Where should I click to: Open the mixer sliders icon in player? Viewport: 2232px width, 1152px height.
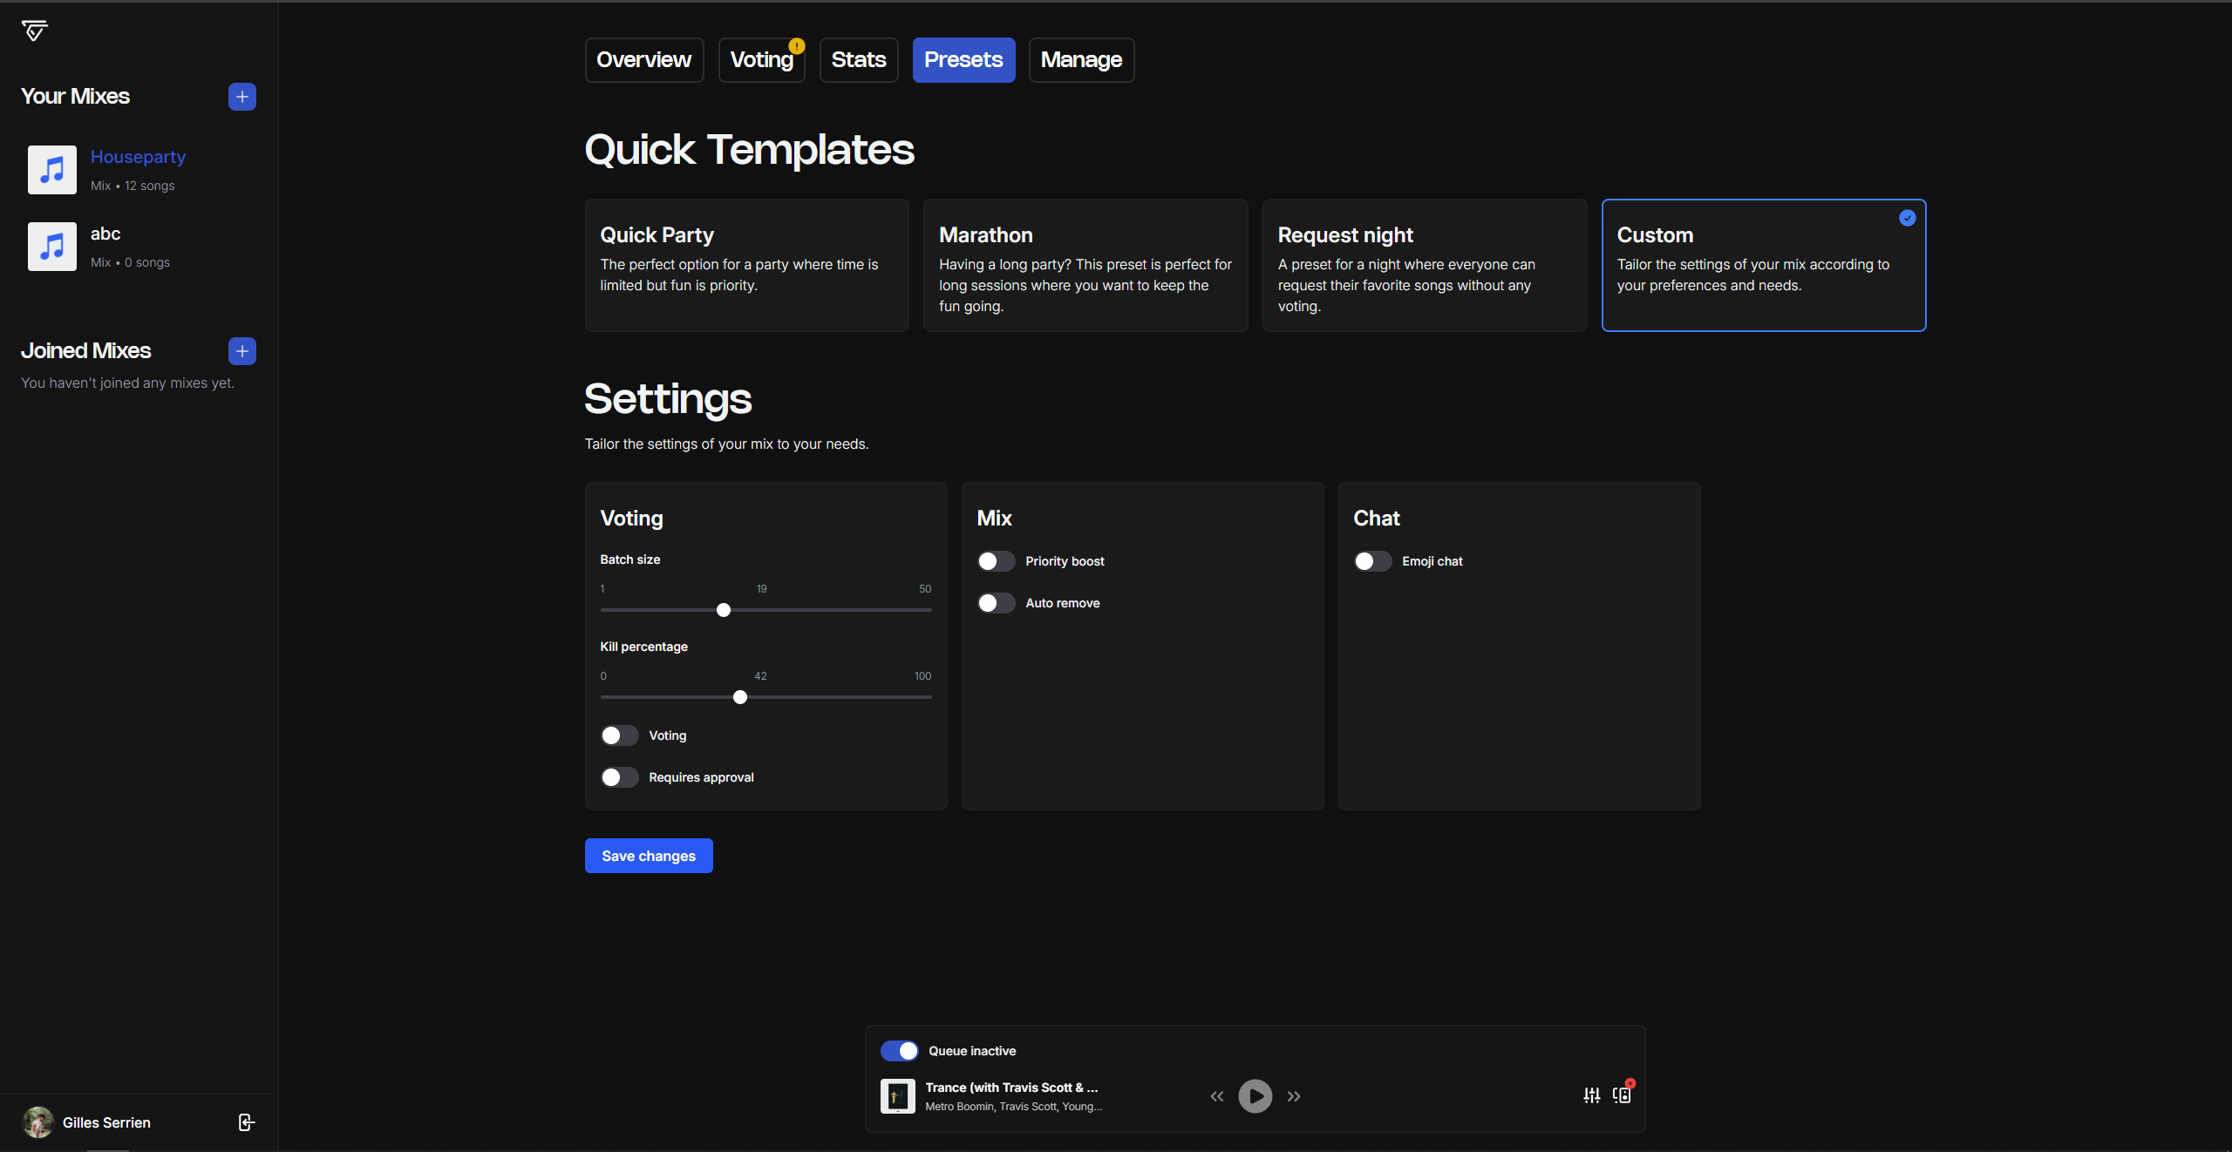pos(1592,1095)
